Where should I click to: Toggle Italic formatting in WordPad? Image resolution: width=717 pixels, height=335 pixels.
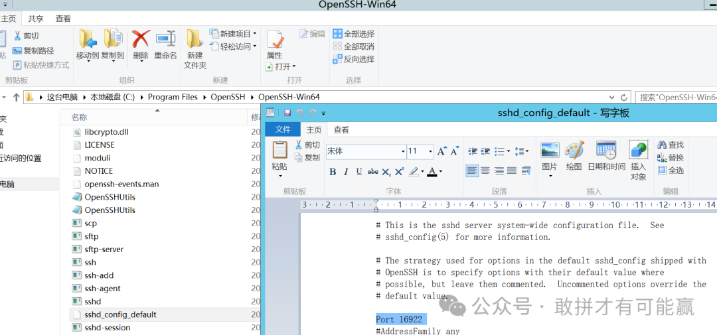pos(346,172)
